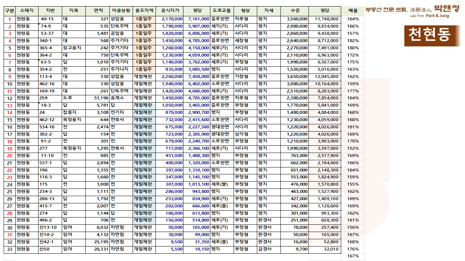This screenshot has height=261, width=465.
Task: Select the 지목 header cell
Action: coord(74,11)
